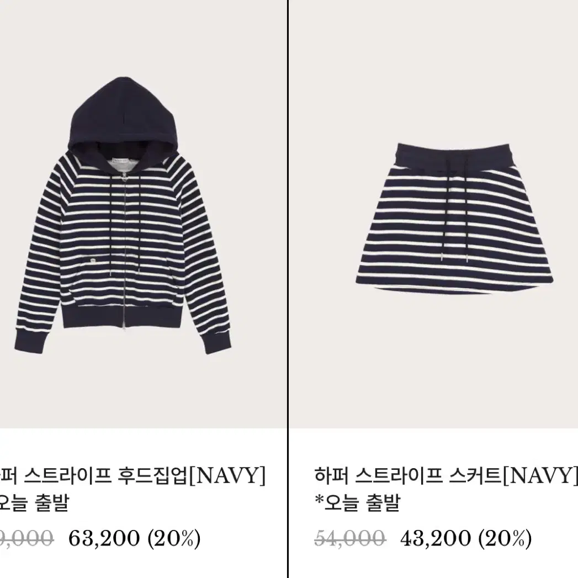578x578 pixels.
Task: Select the skirt's 43,200 sale price
Action: [x=436, y=539]
